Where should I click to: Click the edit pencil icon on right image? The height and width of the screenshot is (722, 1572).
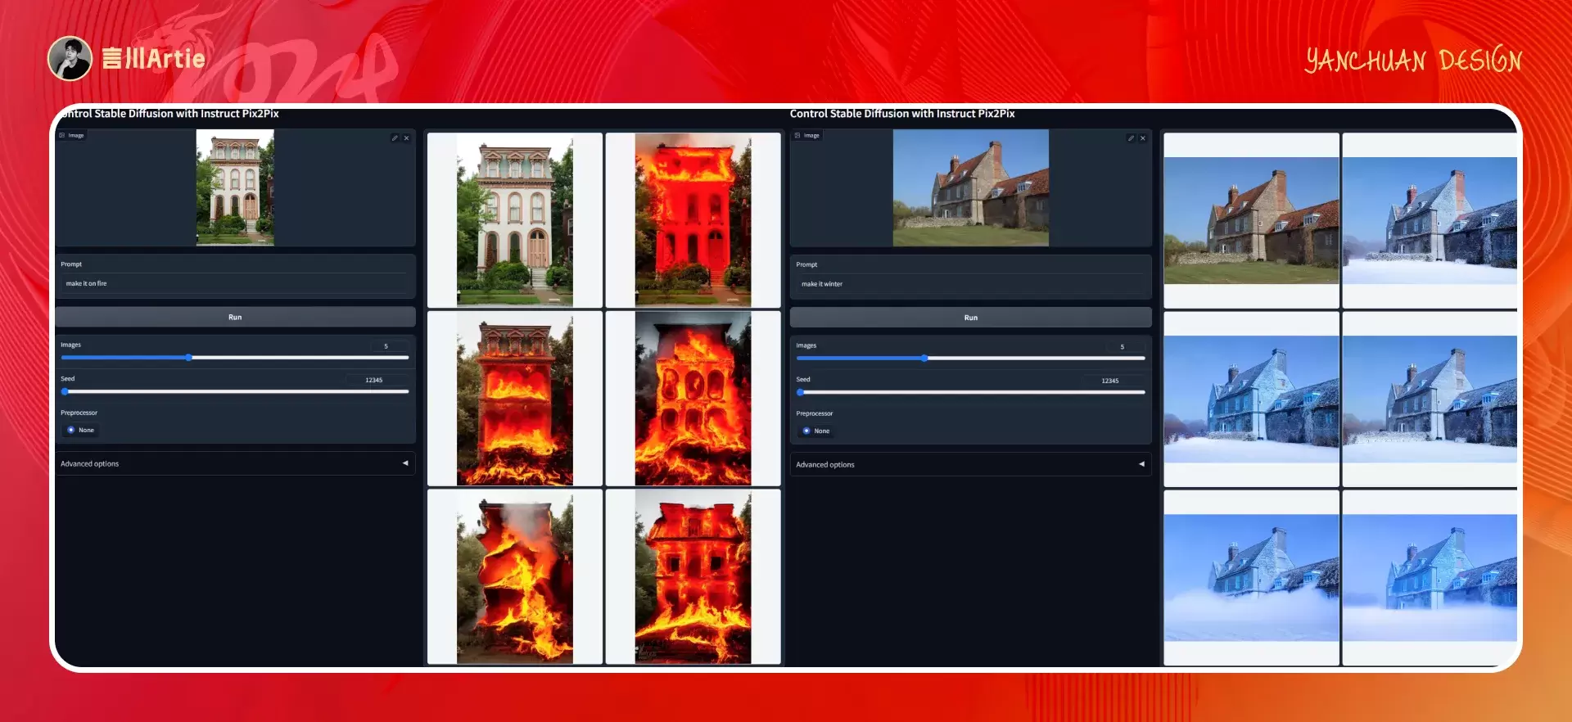tap(1131, 138)
